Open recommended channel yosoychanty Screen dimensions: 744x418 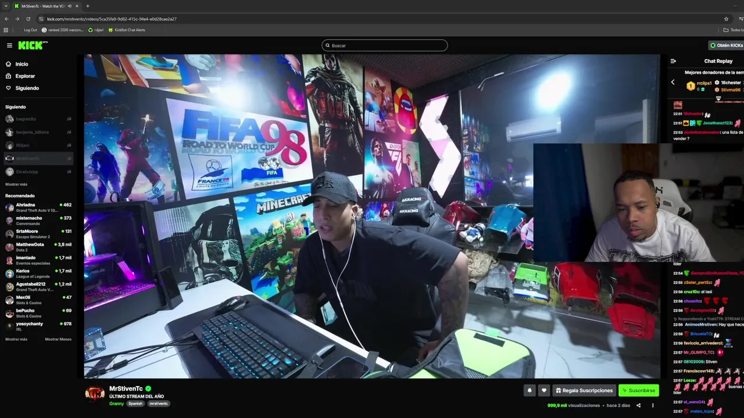(37, 326)
